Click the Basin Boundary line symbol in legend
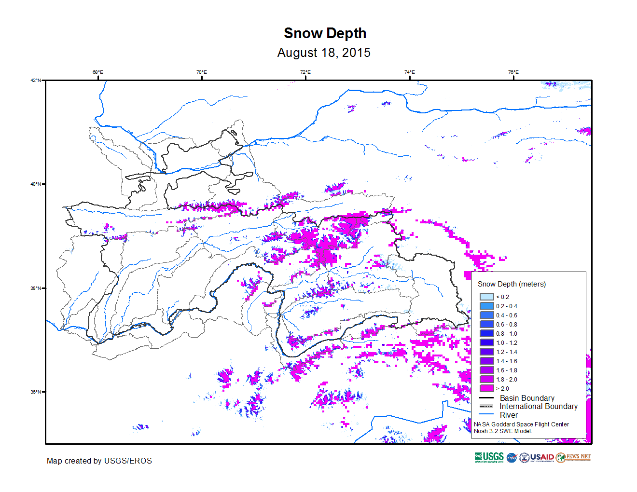This screenshot has height=492, width=637. click(x=486, y=398)
